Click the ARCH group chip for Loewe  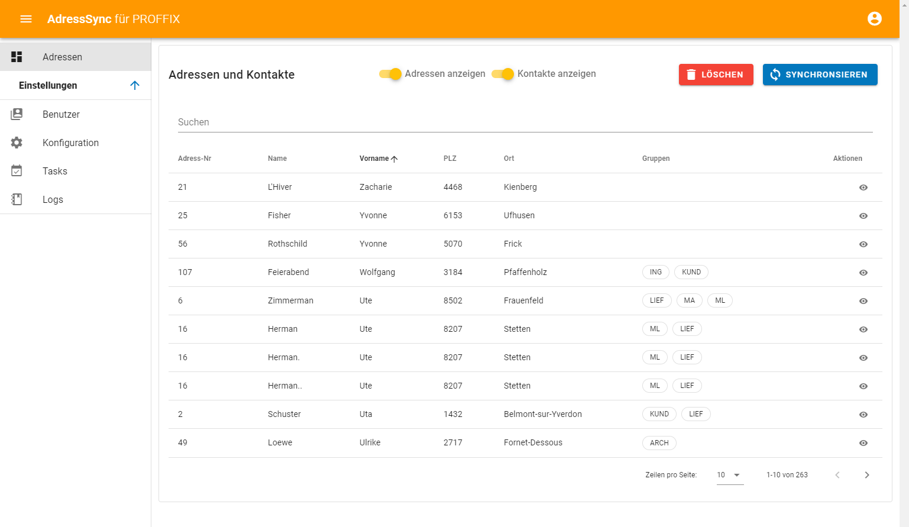[x=659, y=443]
